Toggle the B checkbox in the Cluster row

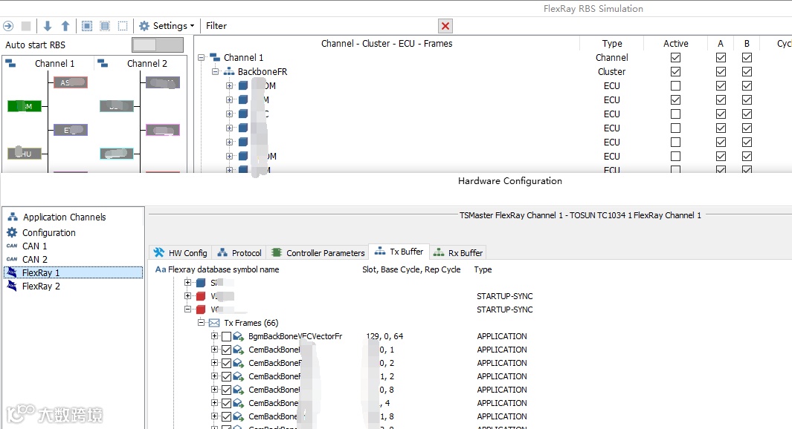tap(747, 71)
